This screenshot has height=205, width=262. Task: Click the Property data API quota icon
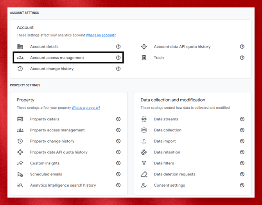tap(20, 152)
